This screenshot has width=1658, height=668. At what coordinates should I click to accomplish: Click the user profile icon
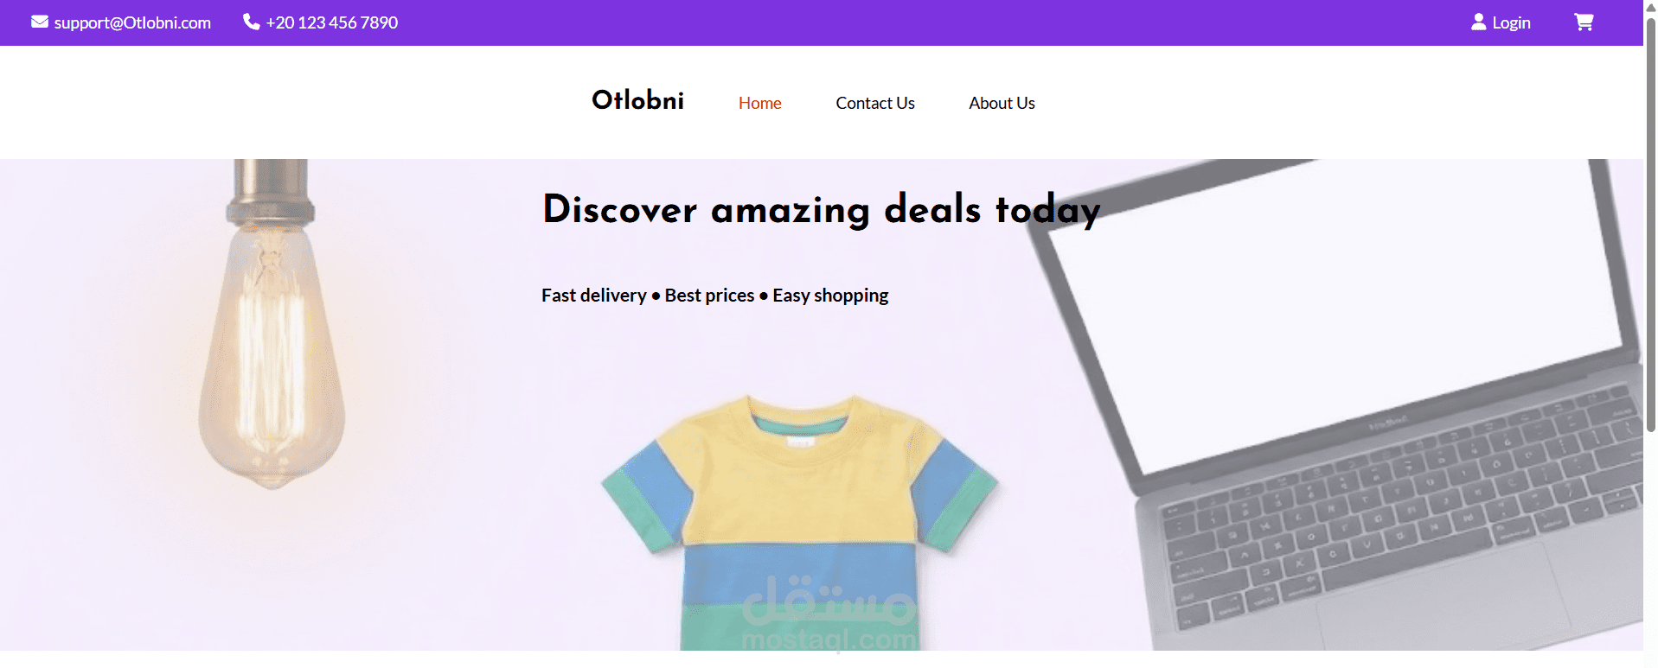tap(1478, 22)
